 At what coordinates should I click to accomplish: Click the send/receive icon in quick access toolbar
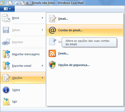tap(22, 3)
